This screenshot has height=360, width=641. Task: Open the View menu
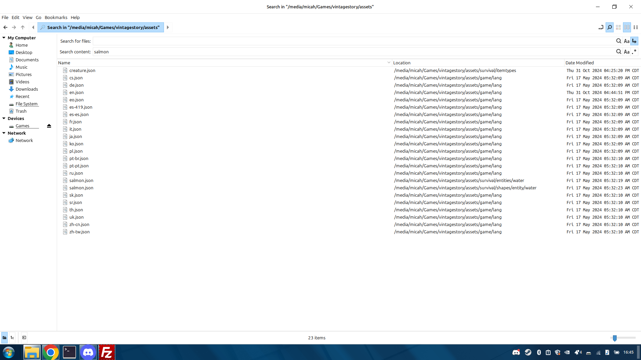[27, 17]
